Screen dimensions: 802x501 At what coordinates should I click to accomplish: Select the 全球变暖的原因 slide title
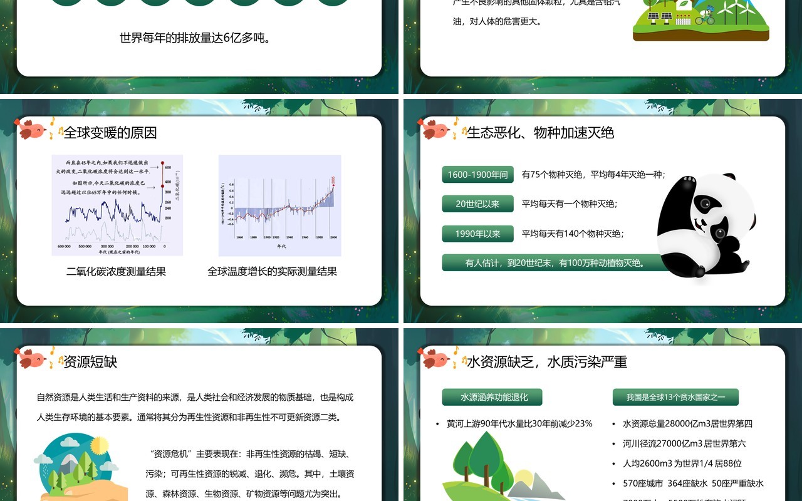point(110,133)
